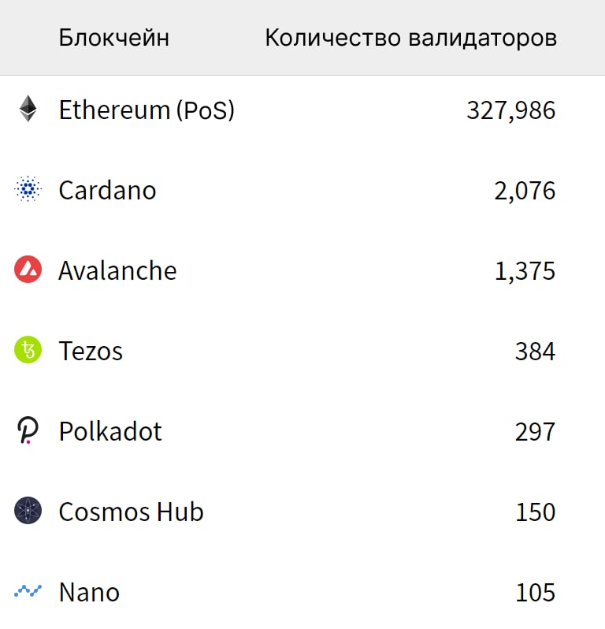This screenshot has height=629, width=605.
Task: Click the Avalanche validator count 1,375
Action: tap(525, 271)
